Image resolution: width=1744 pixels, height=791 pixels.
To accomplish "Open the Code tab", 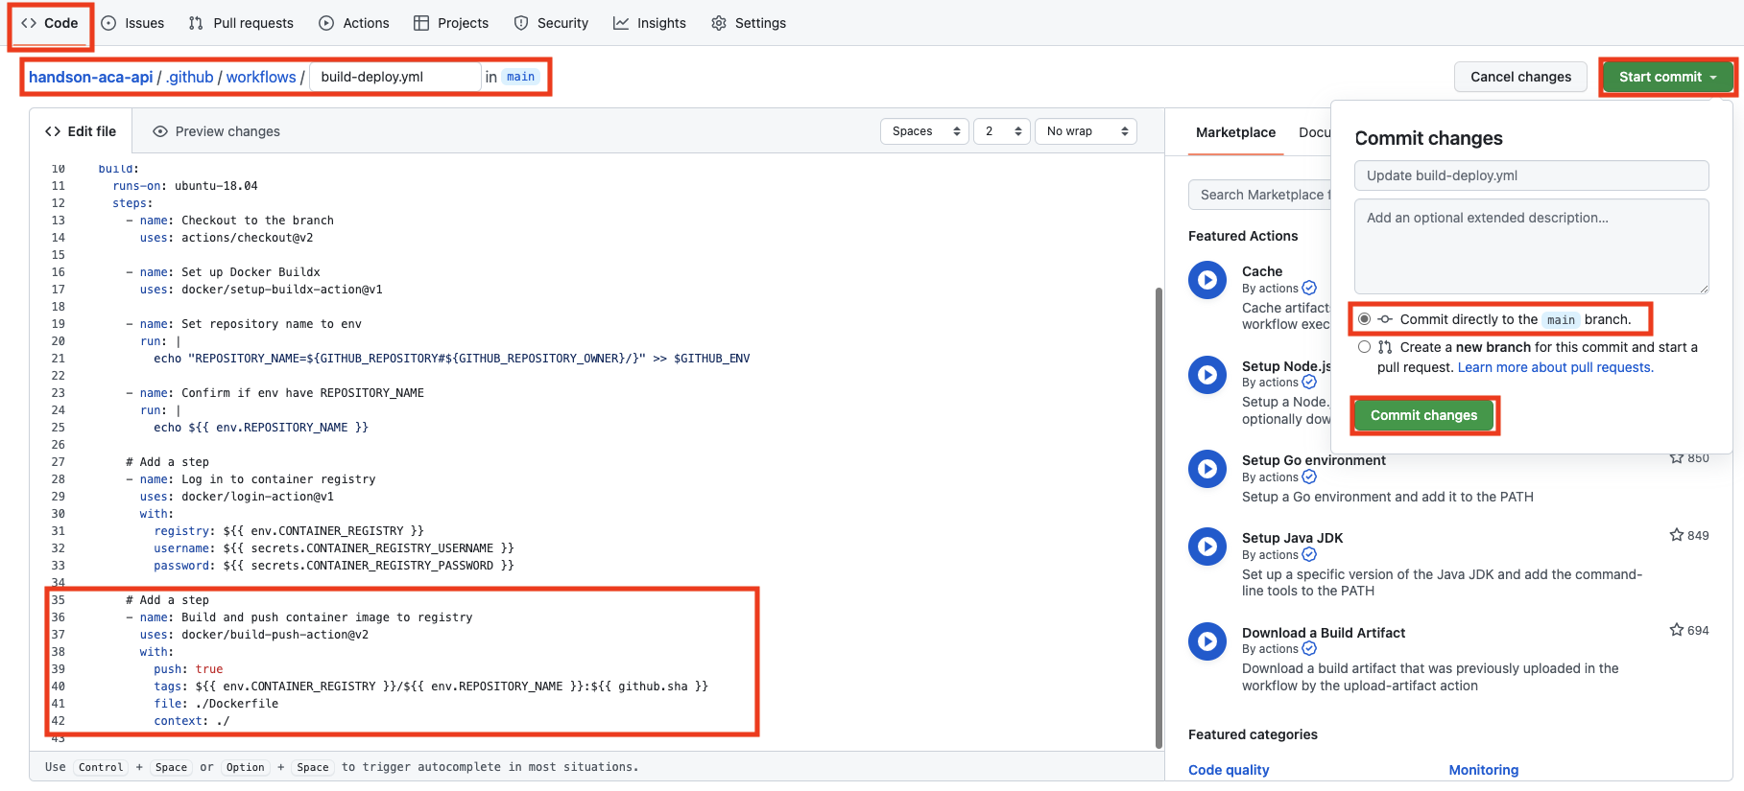I will [50, 23].
